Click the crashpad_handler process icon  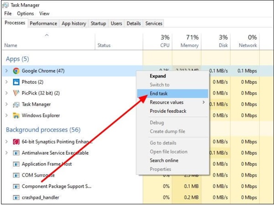pos(16,198)
